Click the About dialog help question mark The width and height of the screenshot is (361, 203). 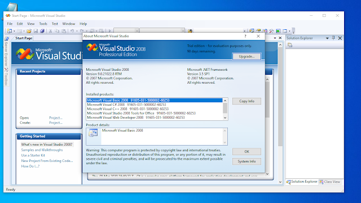[245, 36]
